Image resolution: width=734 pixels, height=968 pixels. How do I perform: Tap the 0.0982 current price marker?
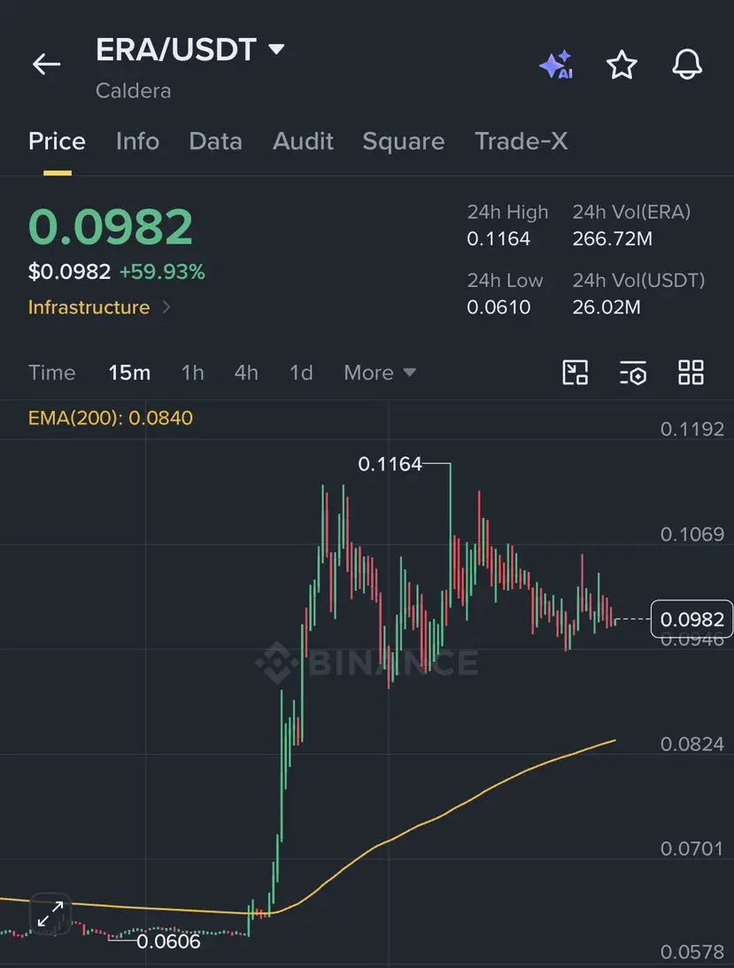point(692,618)
